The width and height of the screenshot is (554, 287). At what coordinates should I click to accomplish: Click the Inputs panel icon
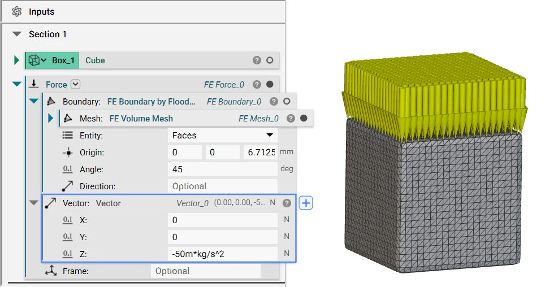click(16, 12)
